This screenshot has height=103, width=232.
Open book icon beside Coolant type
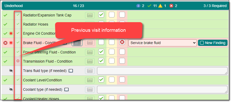(67, 90)
